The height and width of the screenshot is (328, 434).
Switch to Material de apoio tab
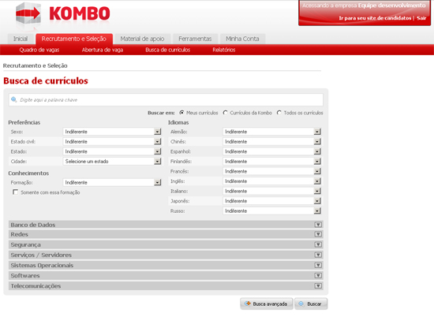pyautogui.click(x=142, y=39)
